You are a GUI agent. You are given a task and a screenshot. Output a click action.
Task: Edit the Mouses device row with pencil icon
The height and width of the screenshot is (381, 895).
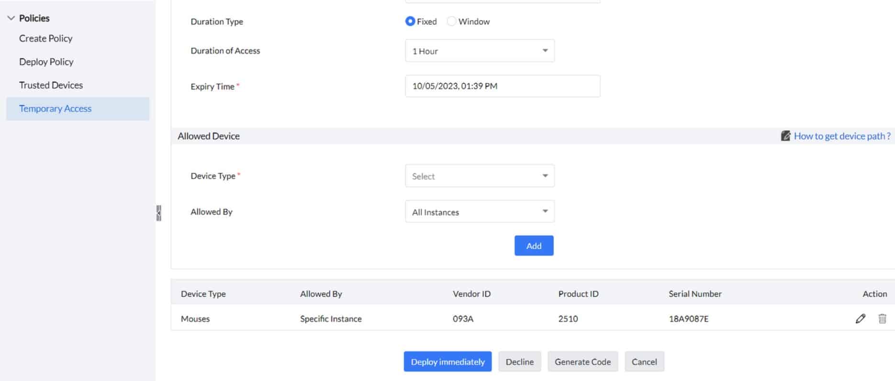pos(860,319)
